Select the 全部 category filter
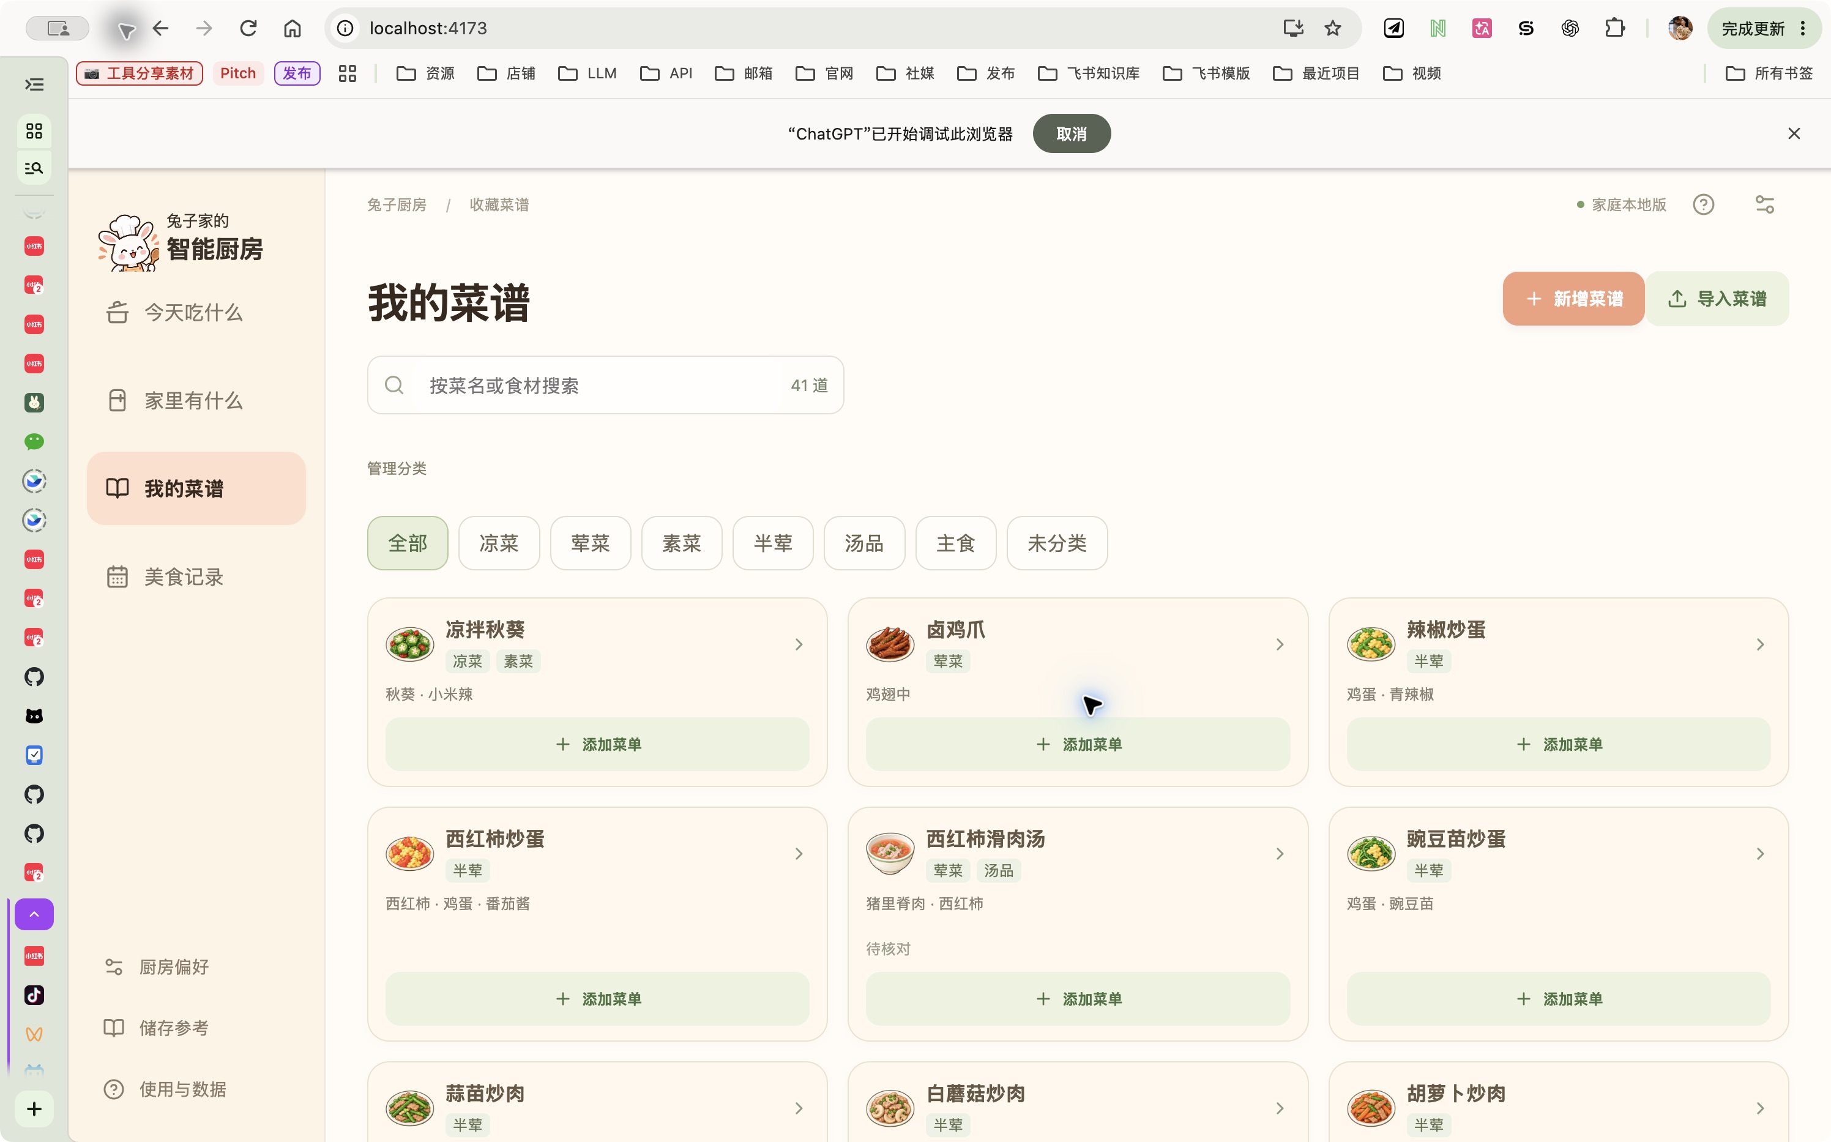Image resolution: width=1831 pixels, height=1142 pixels. pos(408,543)
